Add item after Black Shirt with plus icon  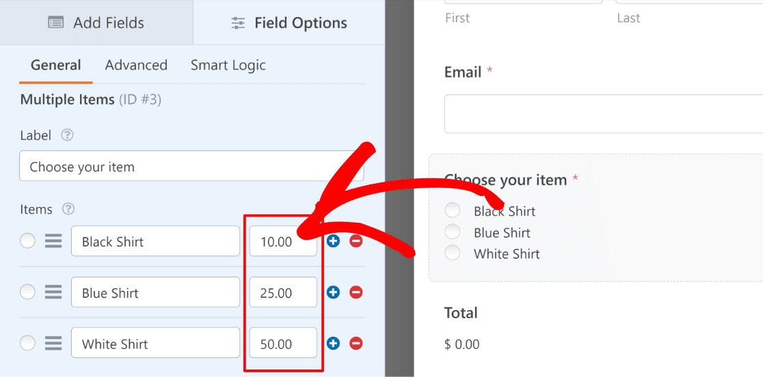click(333, 241)
